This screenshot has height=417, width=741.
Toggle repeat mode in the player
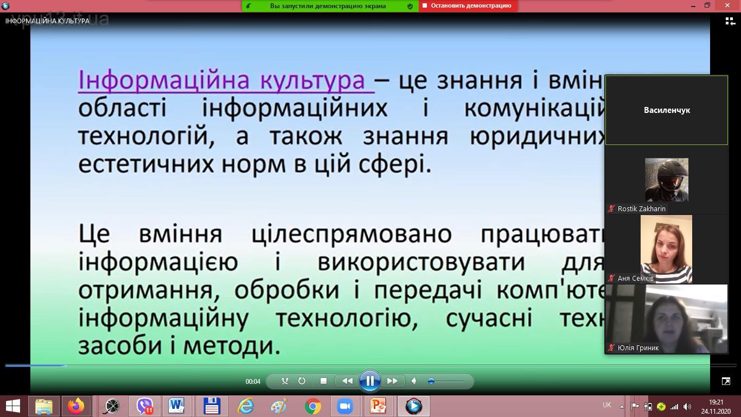tap(302, 381)
